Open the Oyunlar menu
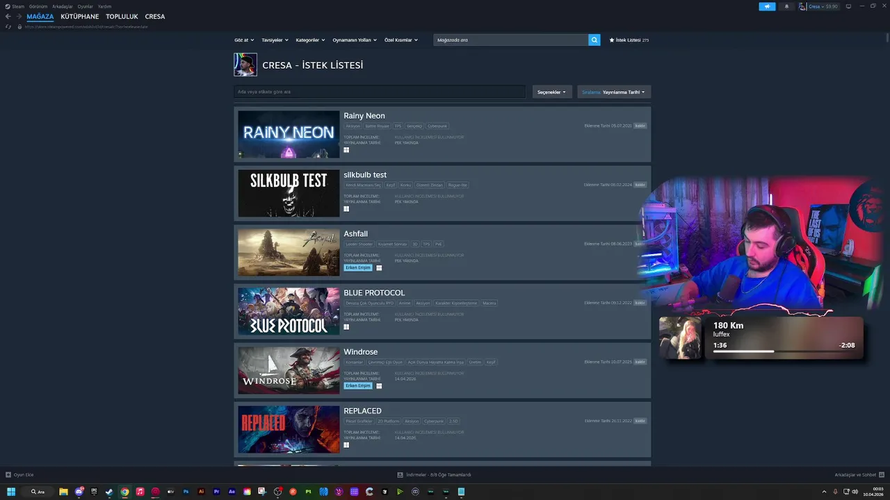Image resolution: width=890 pixels, height=500 pixels. coord(85,6)
